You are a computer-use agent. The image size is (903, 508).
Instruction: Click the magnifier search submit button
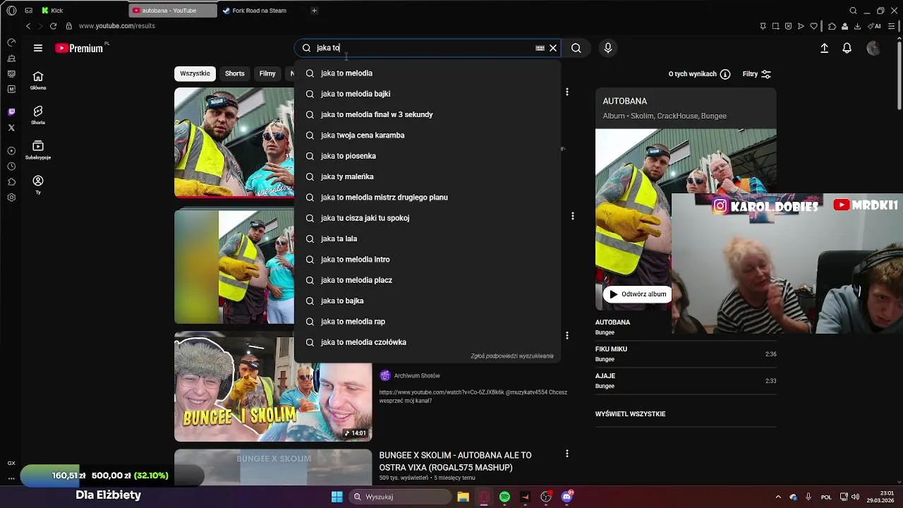[576, 48]
